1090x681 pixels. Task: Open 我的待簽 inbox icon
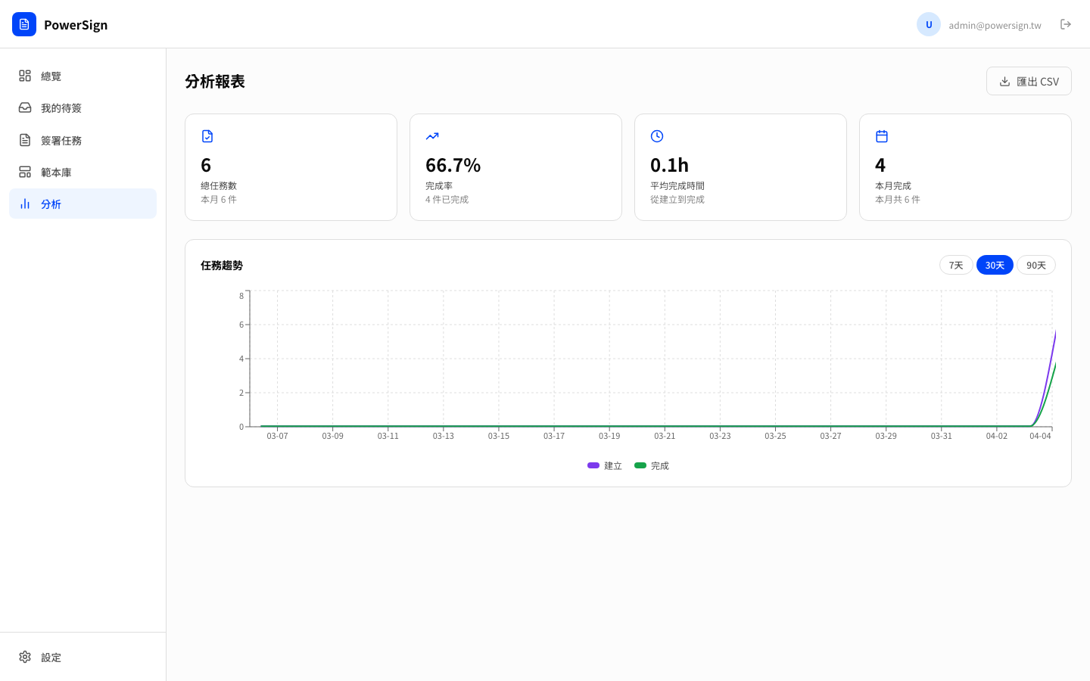tap(24, 107)
